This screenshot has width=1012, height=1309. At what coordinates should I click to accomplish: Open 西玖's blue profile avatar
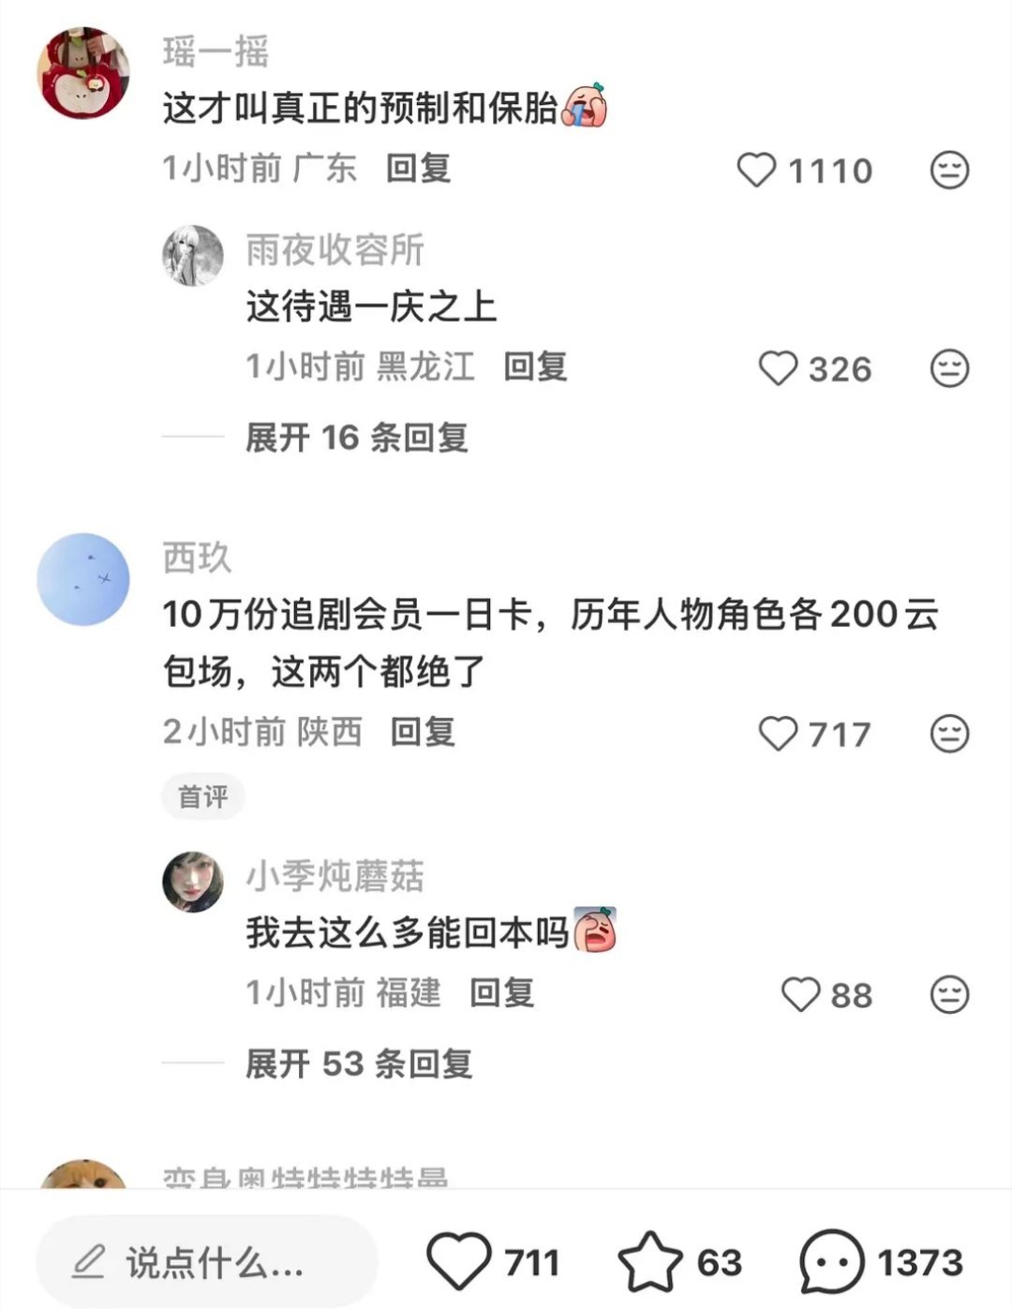tap(82, 580)
